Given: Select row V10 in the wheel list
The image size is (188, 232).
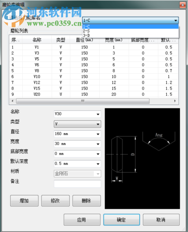Looking at the screenshot, I should pos(94,77).
